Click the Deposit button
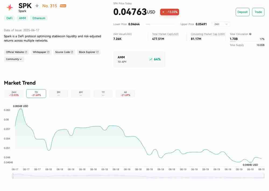 coord(242,12)
